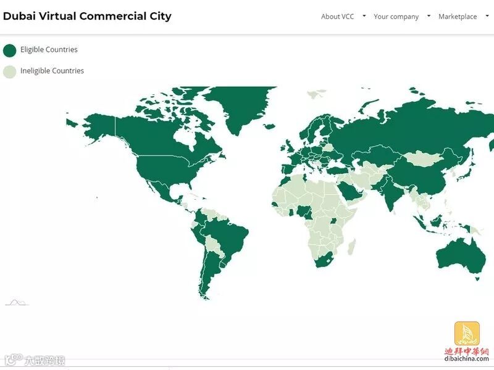Open the Marketplace menu

458,17
